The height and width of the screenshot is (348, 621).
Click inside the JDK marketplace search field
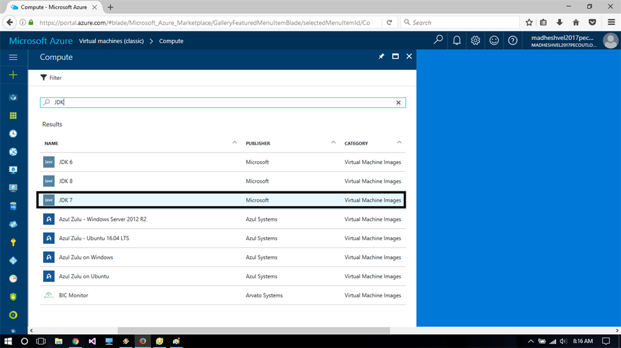(222, 102)
